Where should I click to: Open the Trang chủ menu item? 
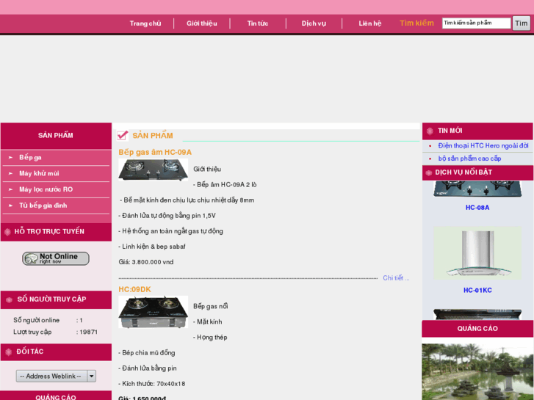pyautogui.click(x=145, y=23)
